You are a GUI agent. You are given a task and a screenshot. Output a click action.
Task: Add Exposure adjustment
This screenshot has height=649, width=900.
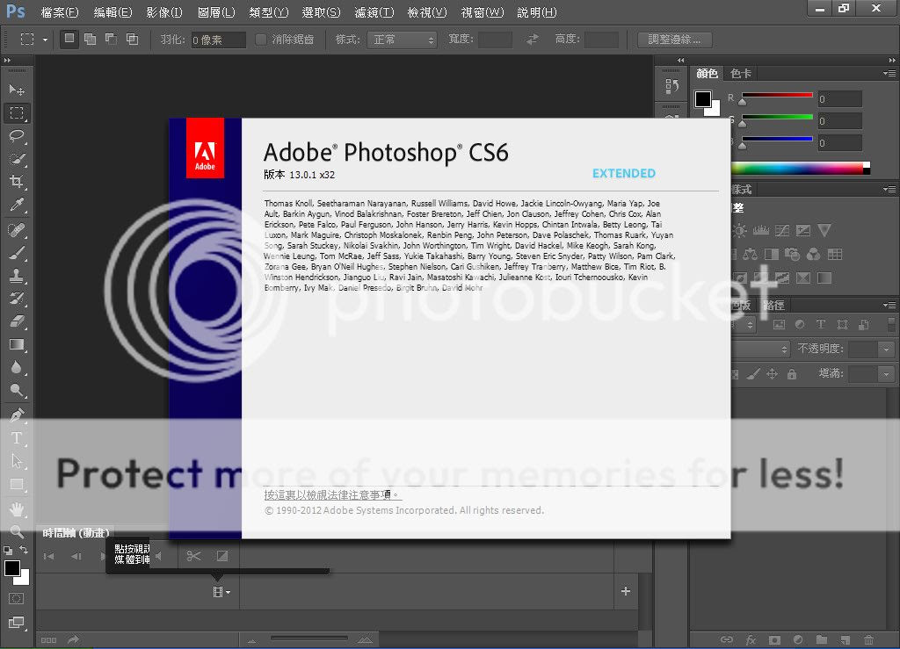(x=803, y=230)
